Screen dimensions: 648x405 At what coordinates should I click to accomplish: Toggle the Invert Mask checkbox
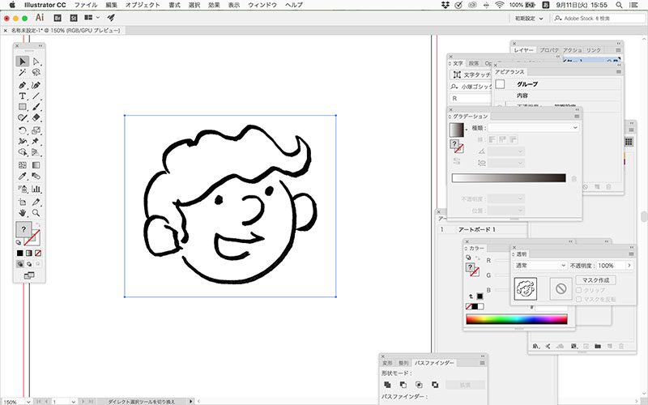pos(579,299)
